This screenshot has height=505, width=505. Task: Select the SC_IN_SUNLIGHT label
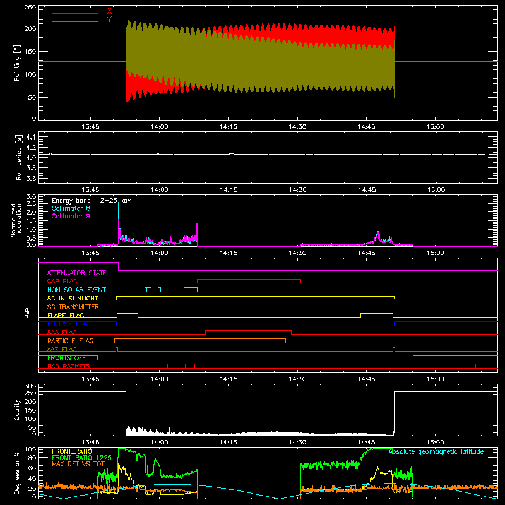coord(73,298)
